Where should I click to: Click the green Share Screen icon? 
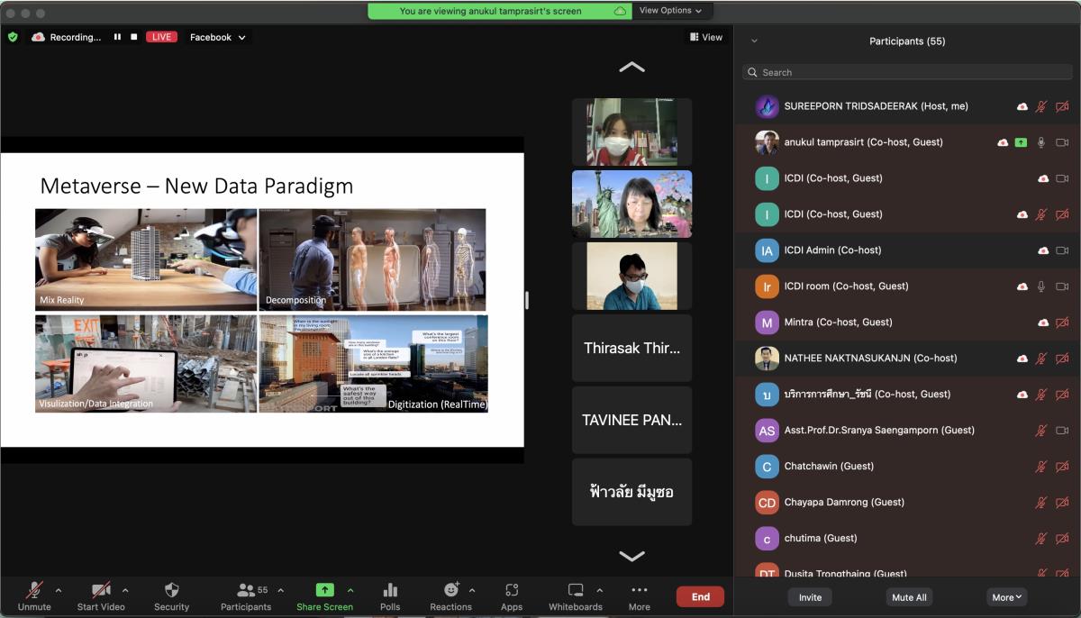325,590
